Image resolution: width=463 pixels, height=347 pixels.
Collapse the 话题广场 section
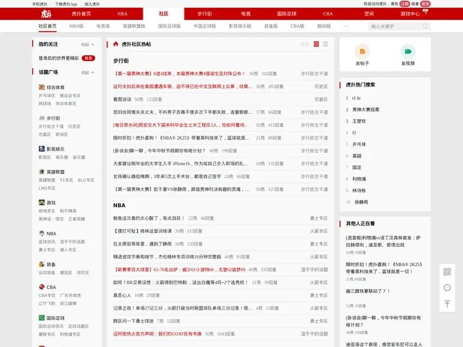tap(88, 73)
